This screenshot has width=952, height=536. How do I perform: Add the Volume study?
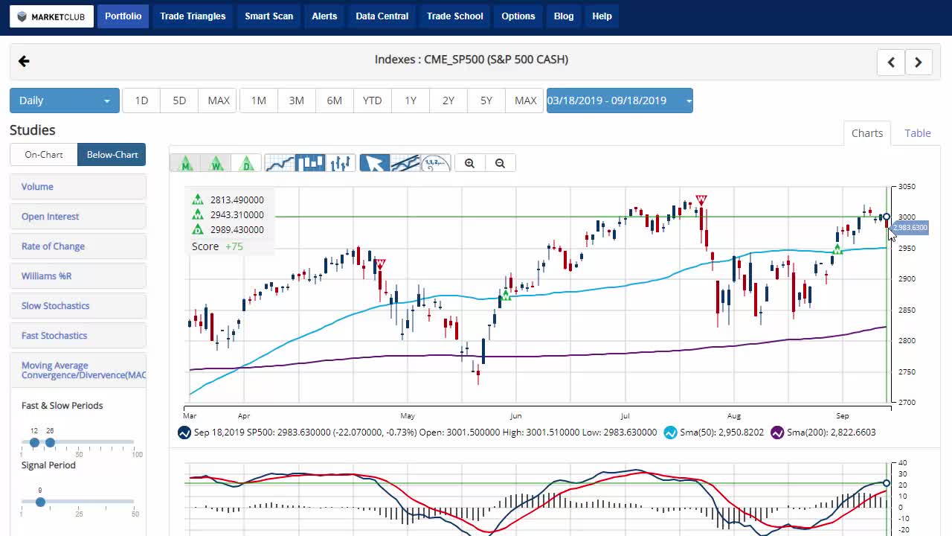click(78, 187)
